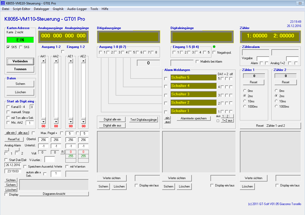This screenshot has width=305, height=215.
Task: Click the AE1 slider up arrow
Action: click(71, 61)
